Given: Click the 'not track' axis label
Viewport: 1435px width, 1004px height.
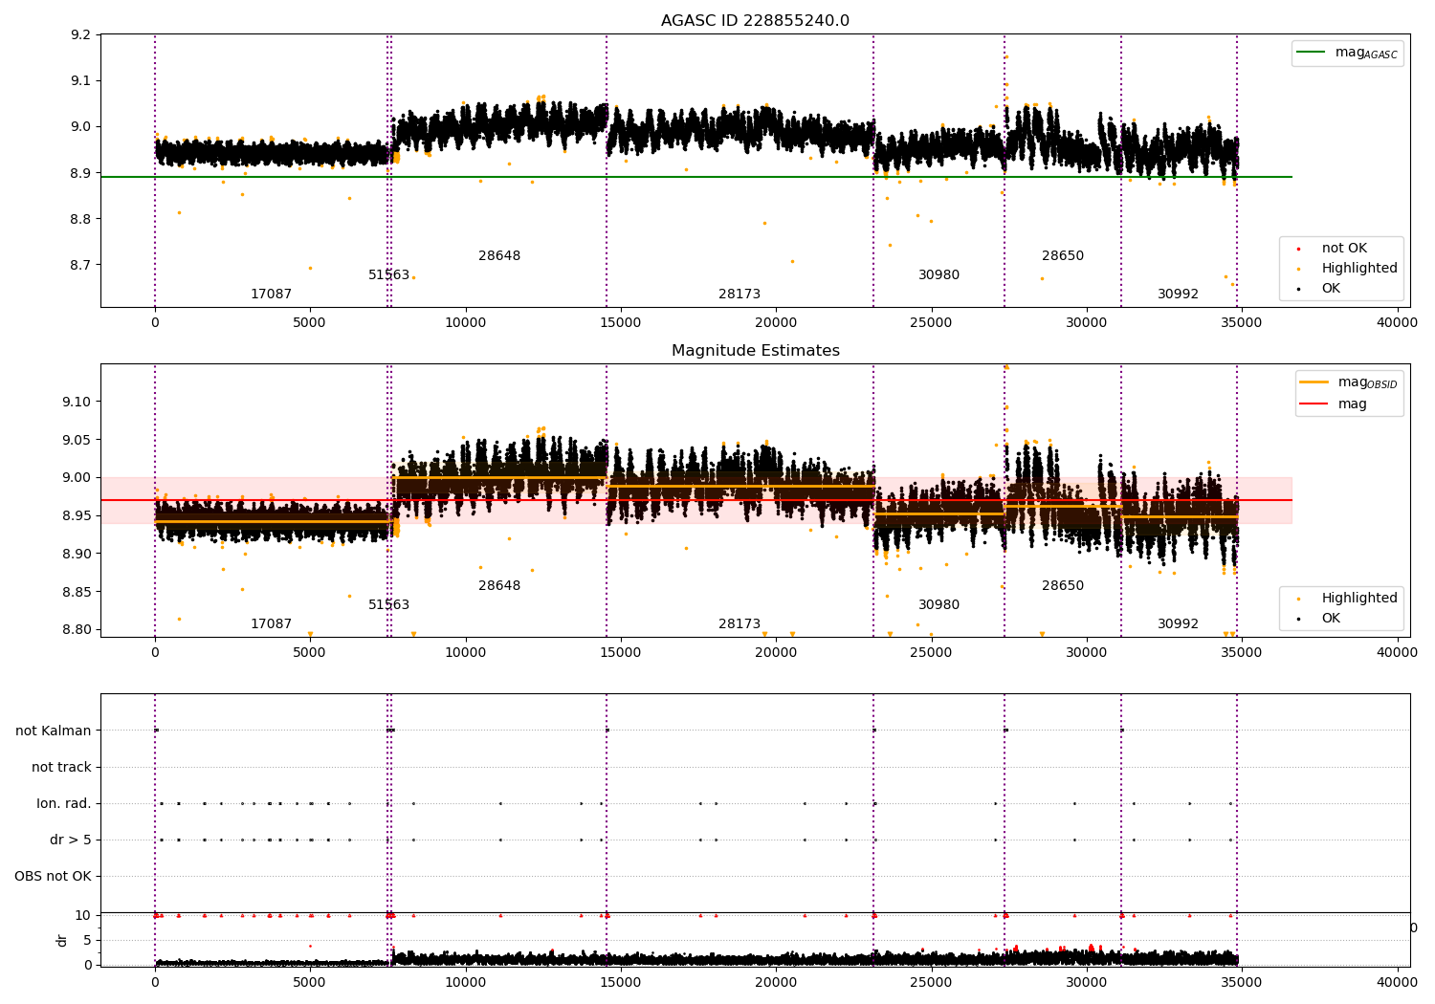Looking at the screenshot, I should [61, 768].
